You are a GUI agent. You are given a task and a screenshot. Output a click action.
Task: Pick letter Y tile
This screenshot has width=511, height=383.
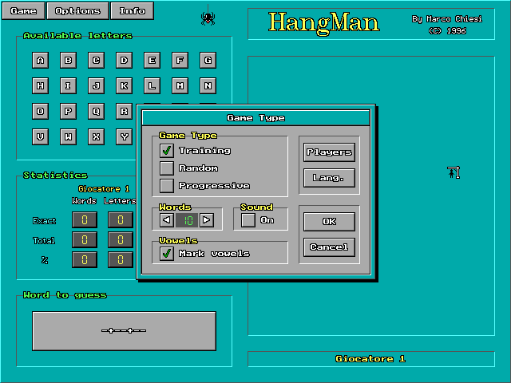(125, 136)
